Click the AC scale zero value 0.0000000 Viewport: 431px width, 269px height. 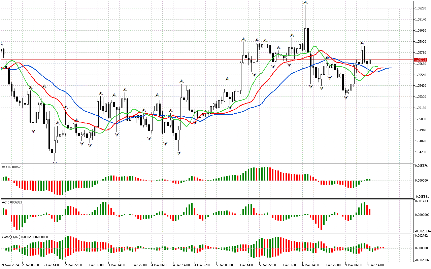click(x=423, y=215)
